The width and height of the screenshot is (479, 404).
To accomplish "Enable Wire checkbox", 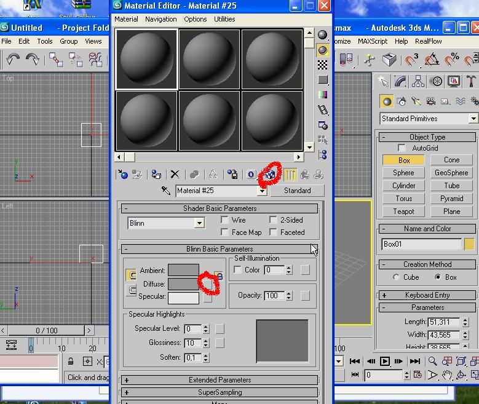I will [224, 220].
